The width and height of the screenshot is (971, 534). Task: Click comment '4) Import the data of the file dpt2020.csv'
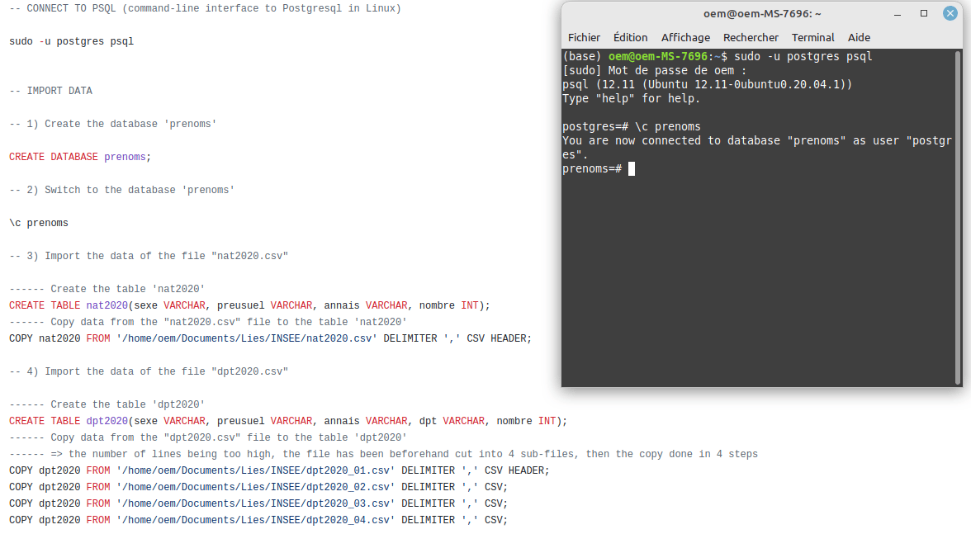click(x=149, y=371)
